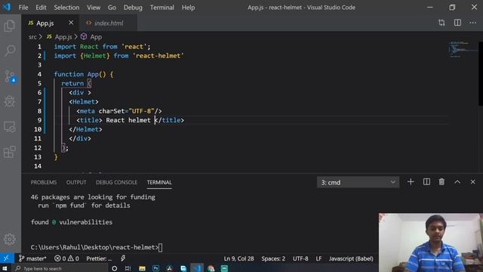Open Photoshop from the taskbar

[x=155, y=268]
